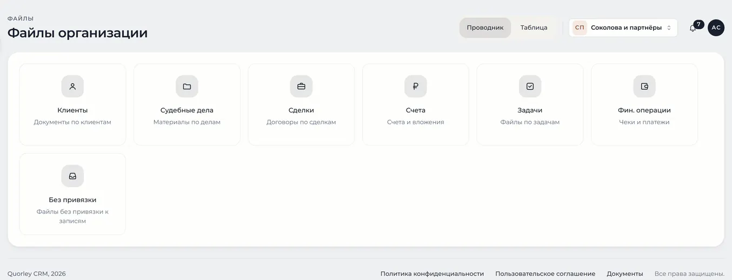Select the Фин. операции folder title
Image resolution: width=732 pixels, height=280 pixels.
(644, 110)
